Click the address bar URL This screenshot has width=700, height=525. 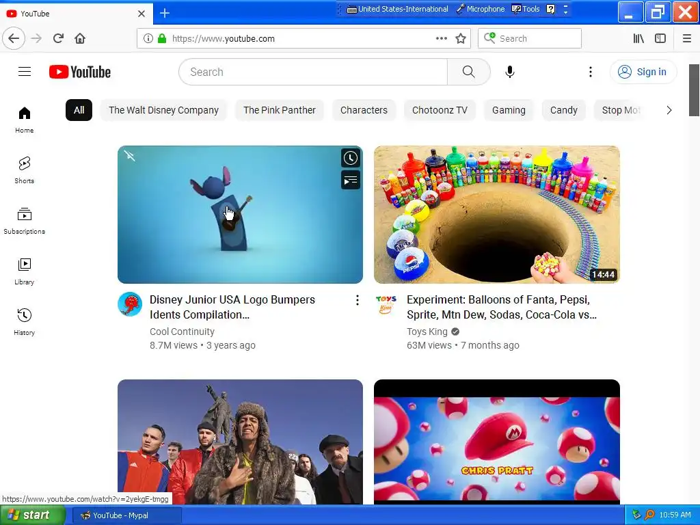click(224, 38)
